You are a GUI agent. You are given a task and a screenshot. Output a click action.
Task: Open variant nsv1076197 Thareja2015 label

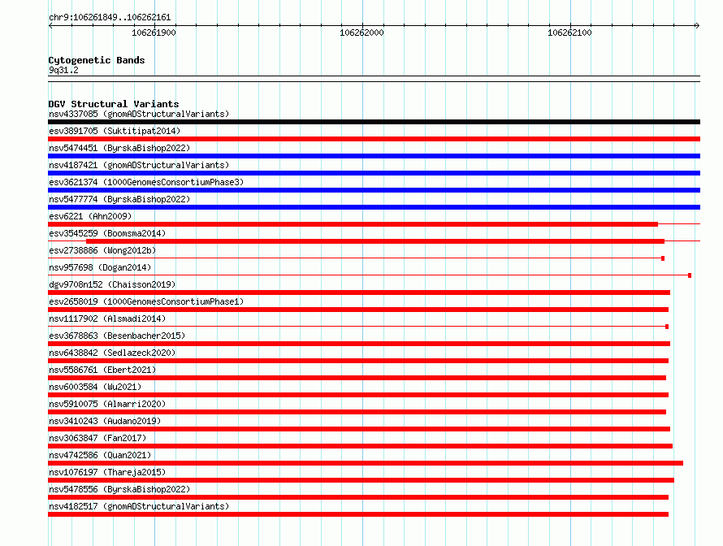pyautogui.click(x=107, y=472)
